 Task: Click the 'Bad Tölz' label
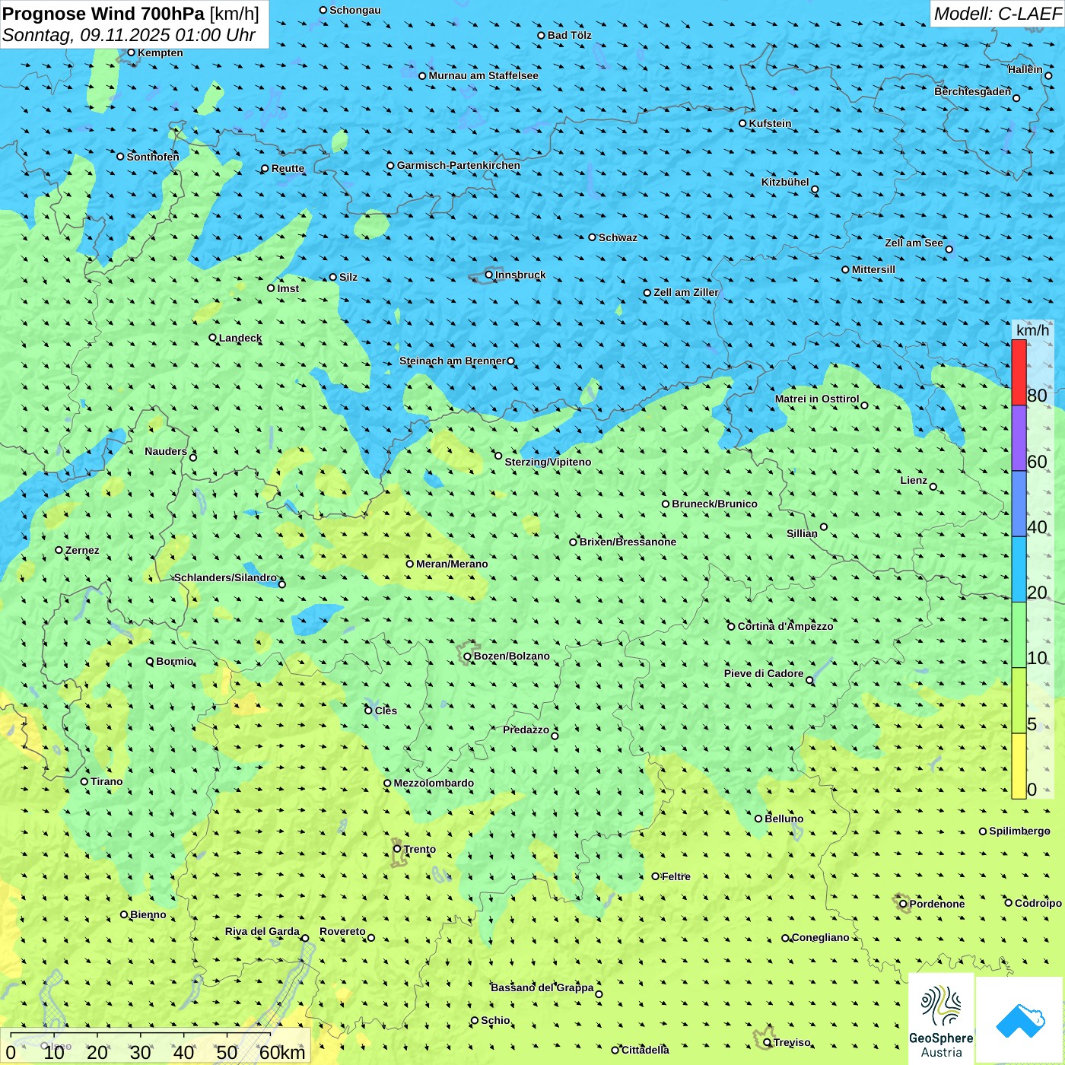pyautogui.click(x=569, y=35)
